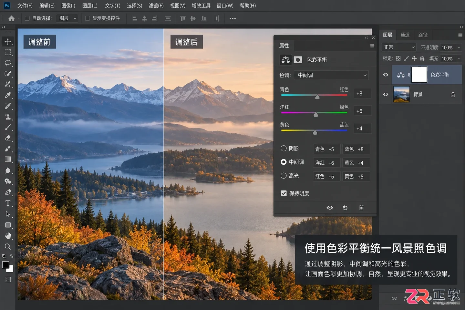Select the Crop tool

[x=8, y=84]
